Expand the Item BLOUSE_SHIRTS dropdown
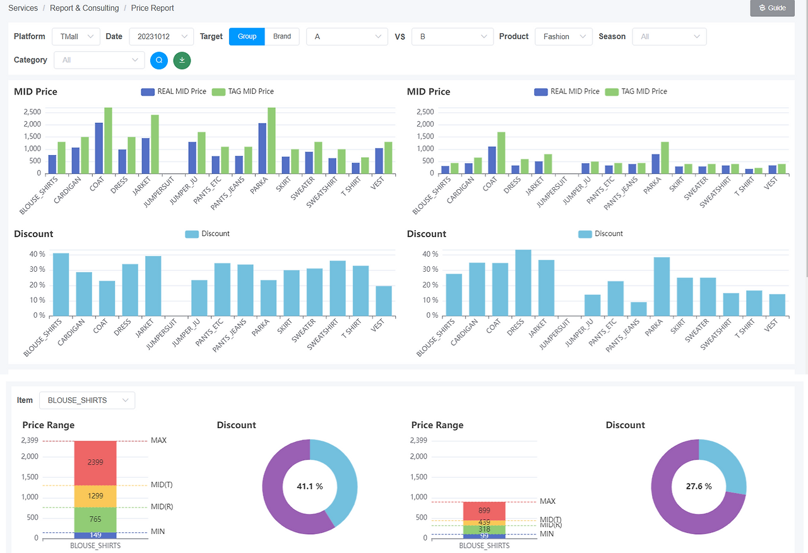The height and width of the screenshot is (553, 808). pyautogui.click(x=87, y=400)
